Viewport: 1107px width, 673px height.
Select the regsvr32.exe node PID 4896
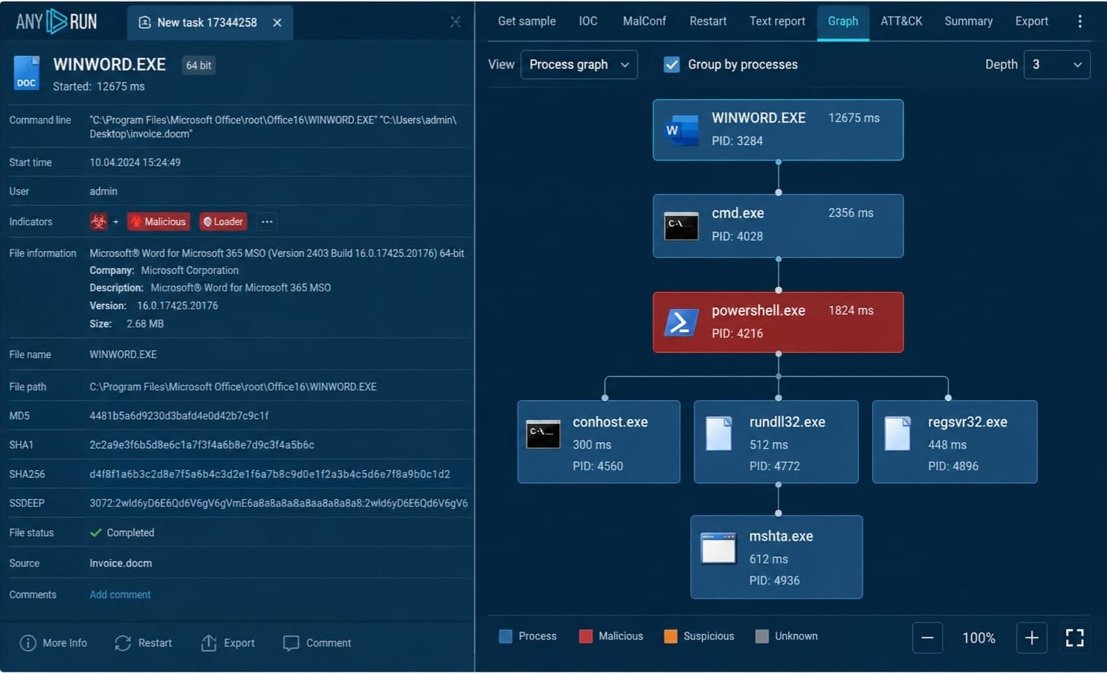coord(955,442)
